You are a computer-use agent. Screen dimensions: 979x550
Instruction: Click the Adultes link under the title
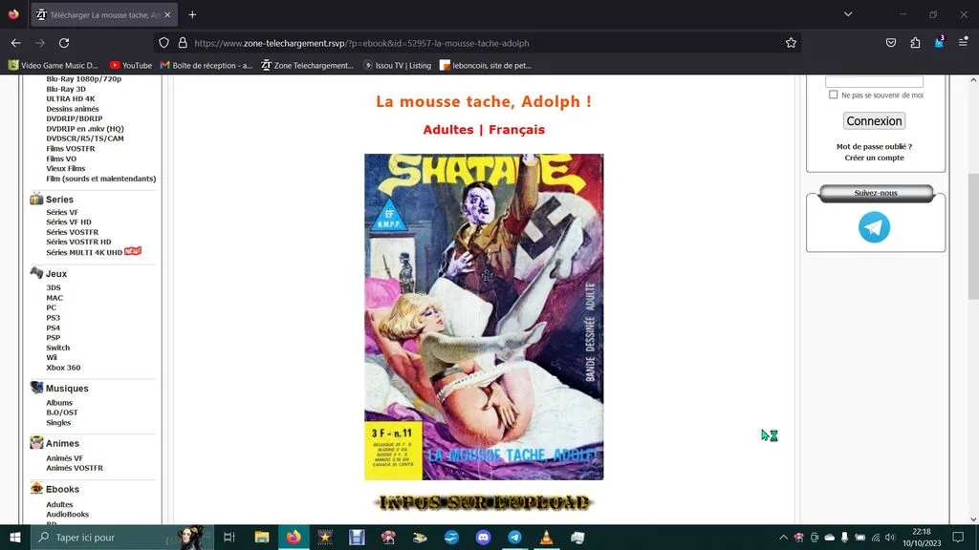coord(448,130)
